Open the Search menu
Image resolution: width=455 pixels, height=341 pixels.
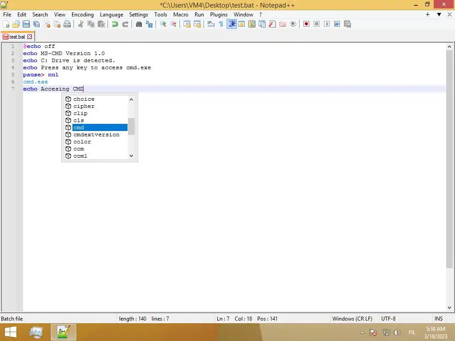point(40,15)
